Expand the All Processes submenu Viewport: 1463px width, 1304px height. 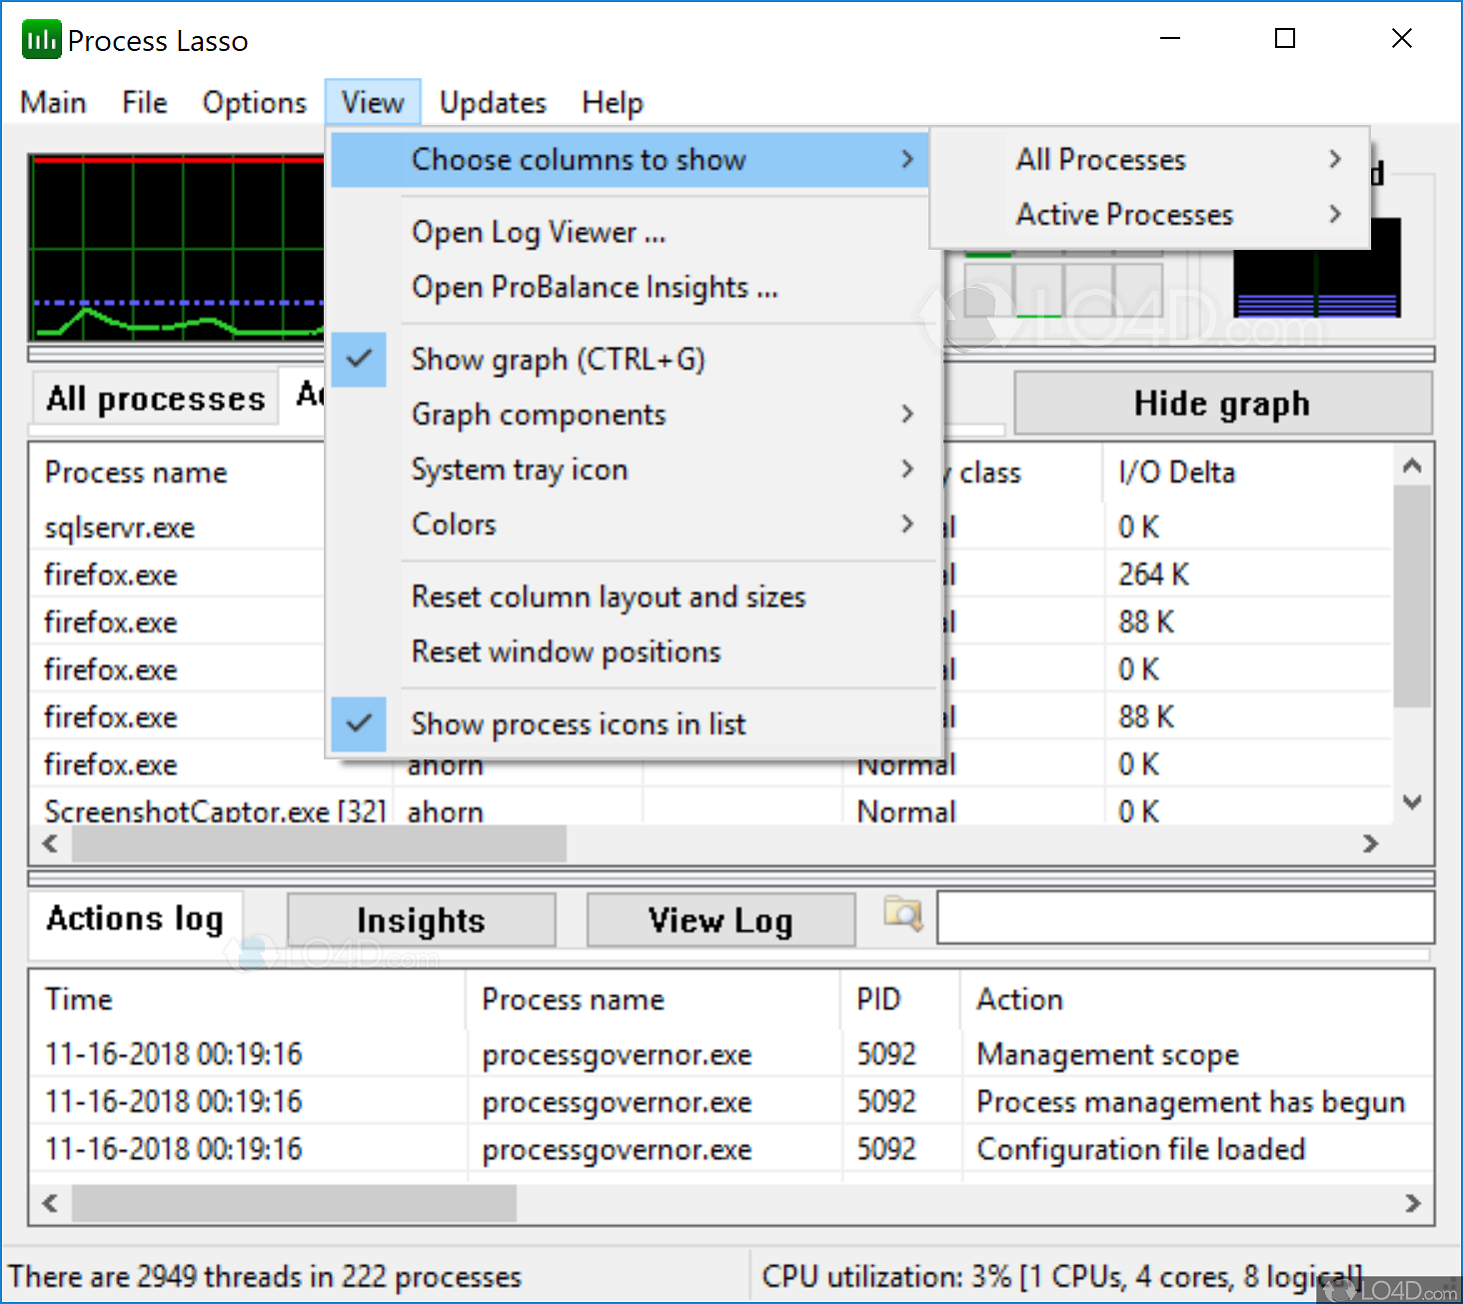1100,159
